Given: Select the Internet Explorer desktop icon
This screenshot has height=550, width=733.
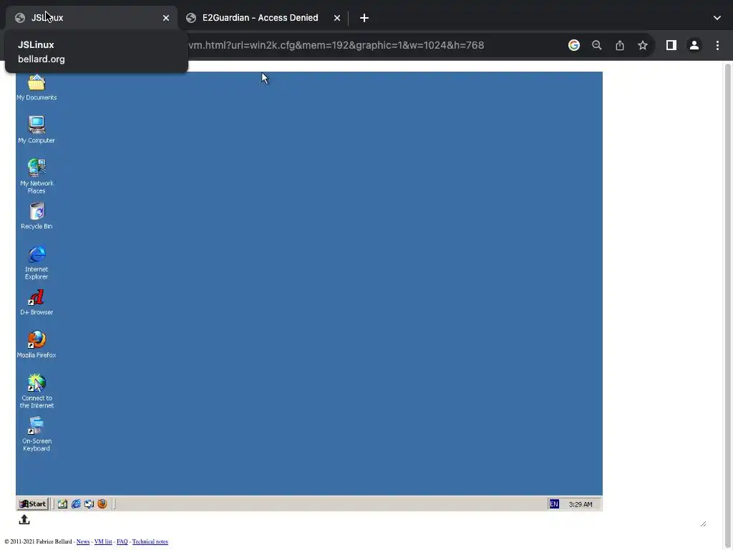Looking at the screenshot, I should (x=37, y=263).
